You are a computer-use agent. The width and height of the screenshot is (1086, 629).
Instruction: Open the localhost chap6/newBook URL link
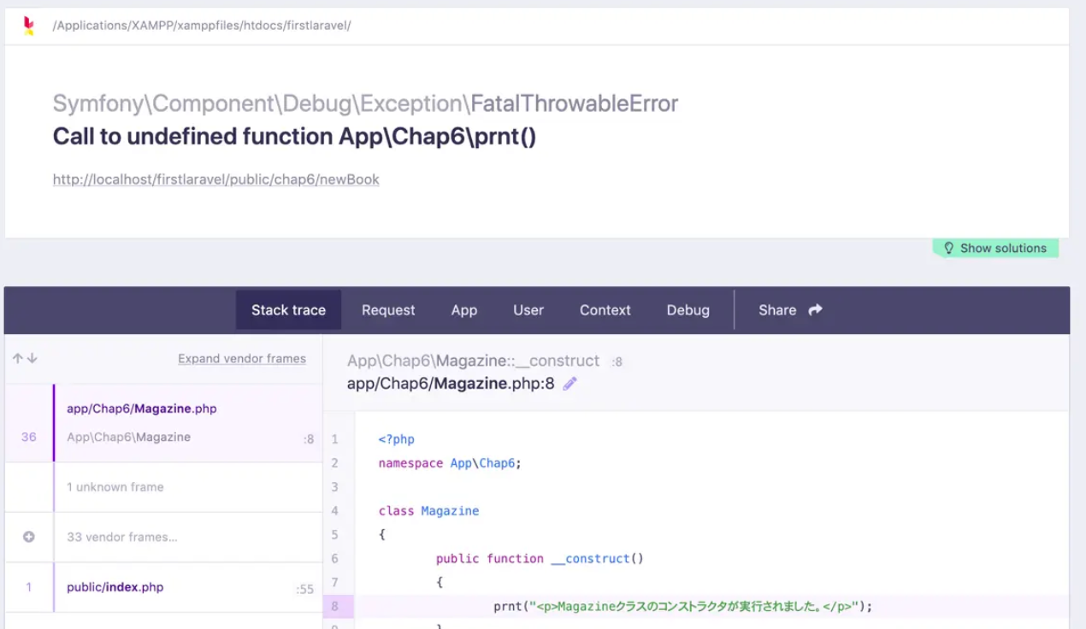coord(216,179)
